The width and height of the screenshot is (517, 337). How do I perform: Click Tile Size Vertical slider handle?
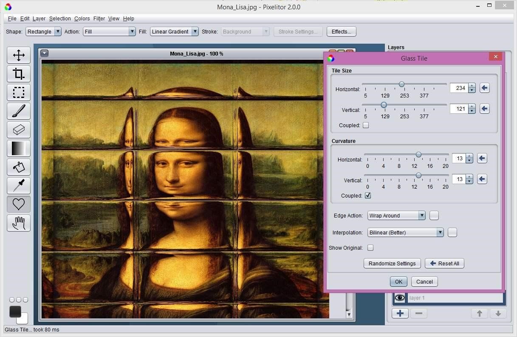pyautogui.click(x=384, y=105)
